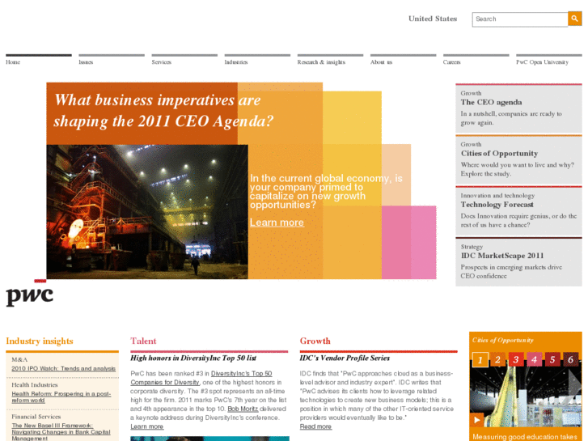This screenshot has height=441, width=588.
Task: Open the Issues menu
Action: tap(86, 62)
